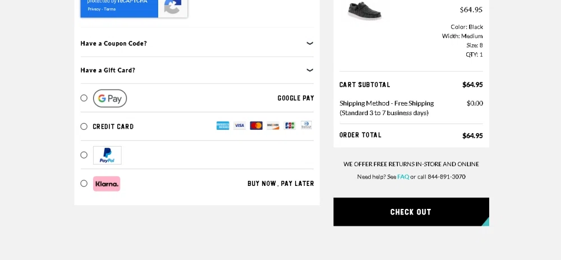
Task: Click the PayPal logo
Action: point(107,155)
